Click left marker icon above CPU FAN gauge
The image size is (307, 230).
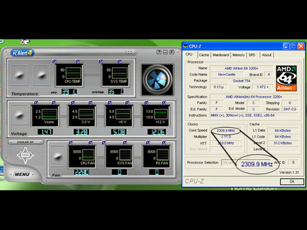[x=71, y=143]
